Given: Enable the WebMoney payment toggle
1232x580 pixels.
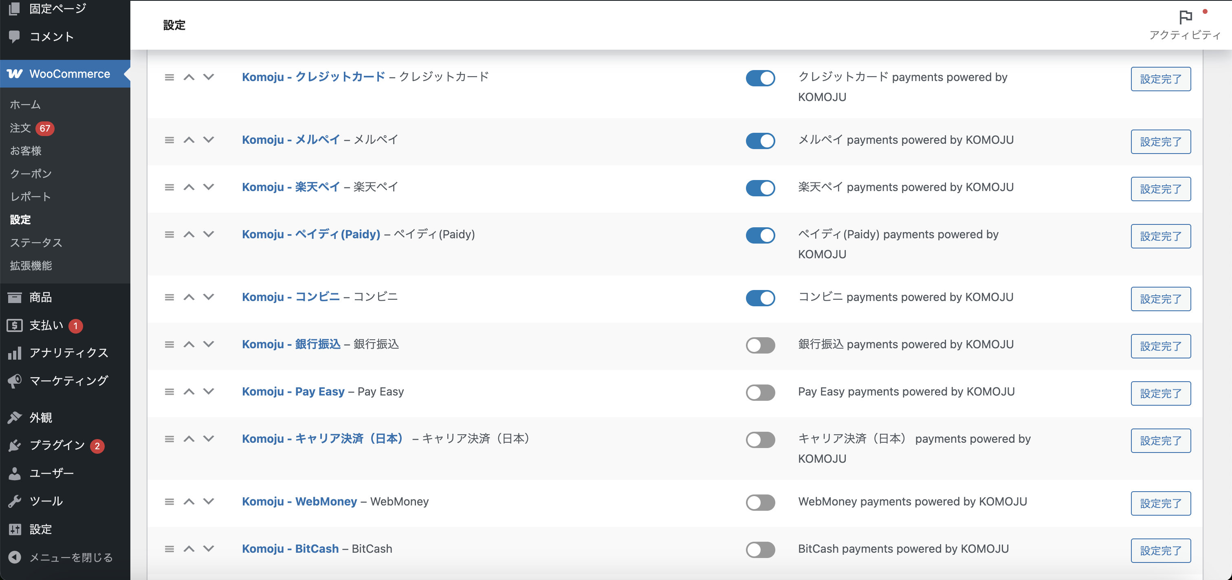Looking at the screenshot, I should click(x=761, y=503).
